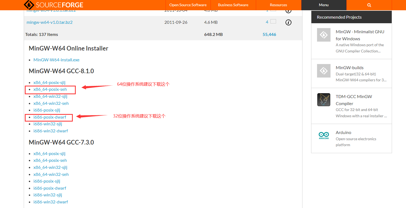Select the TDM-GCC MinGW Compiler icon

[324, 100]
